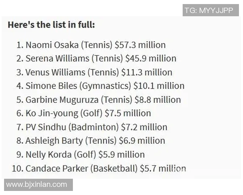Click the "TG: MYYJJPP" watermark label
The width and height of the screenshot is (243, 195).
209,10
